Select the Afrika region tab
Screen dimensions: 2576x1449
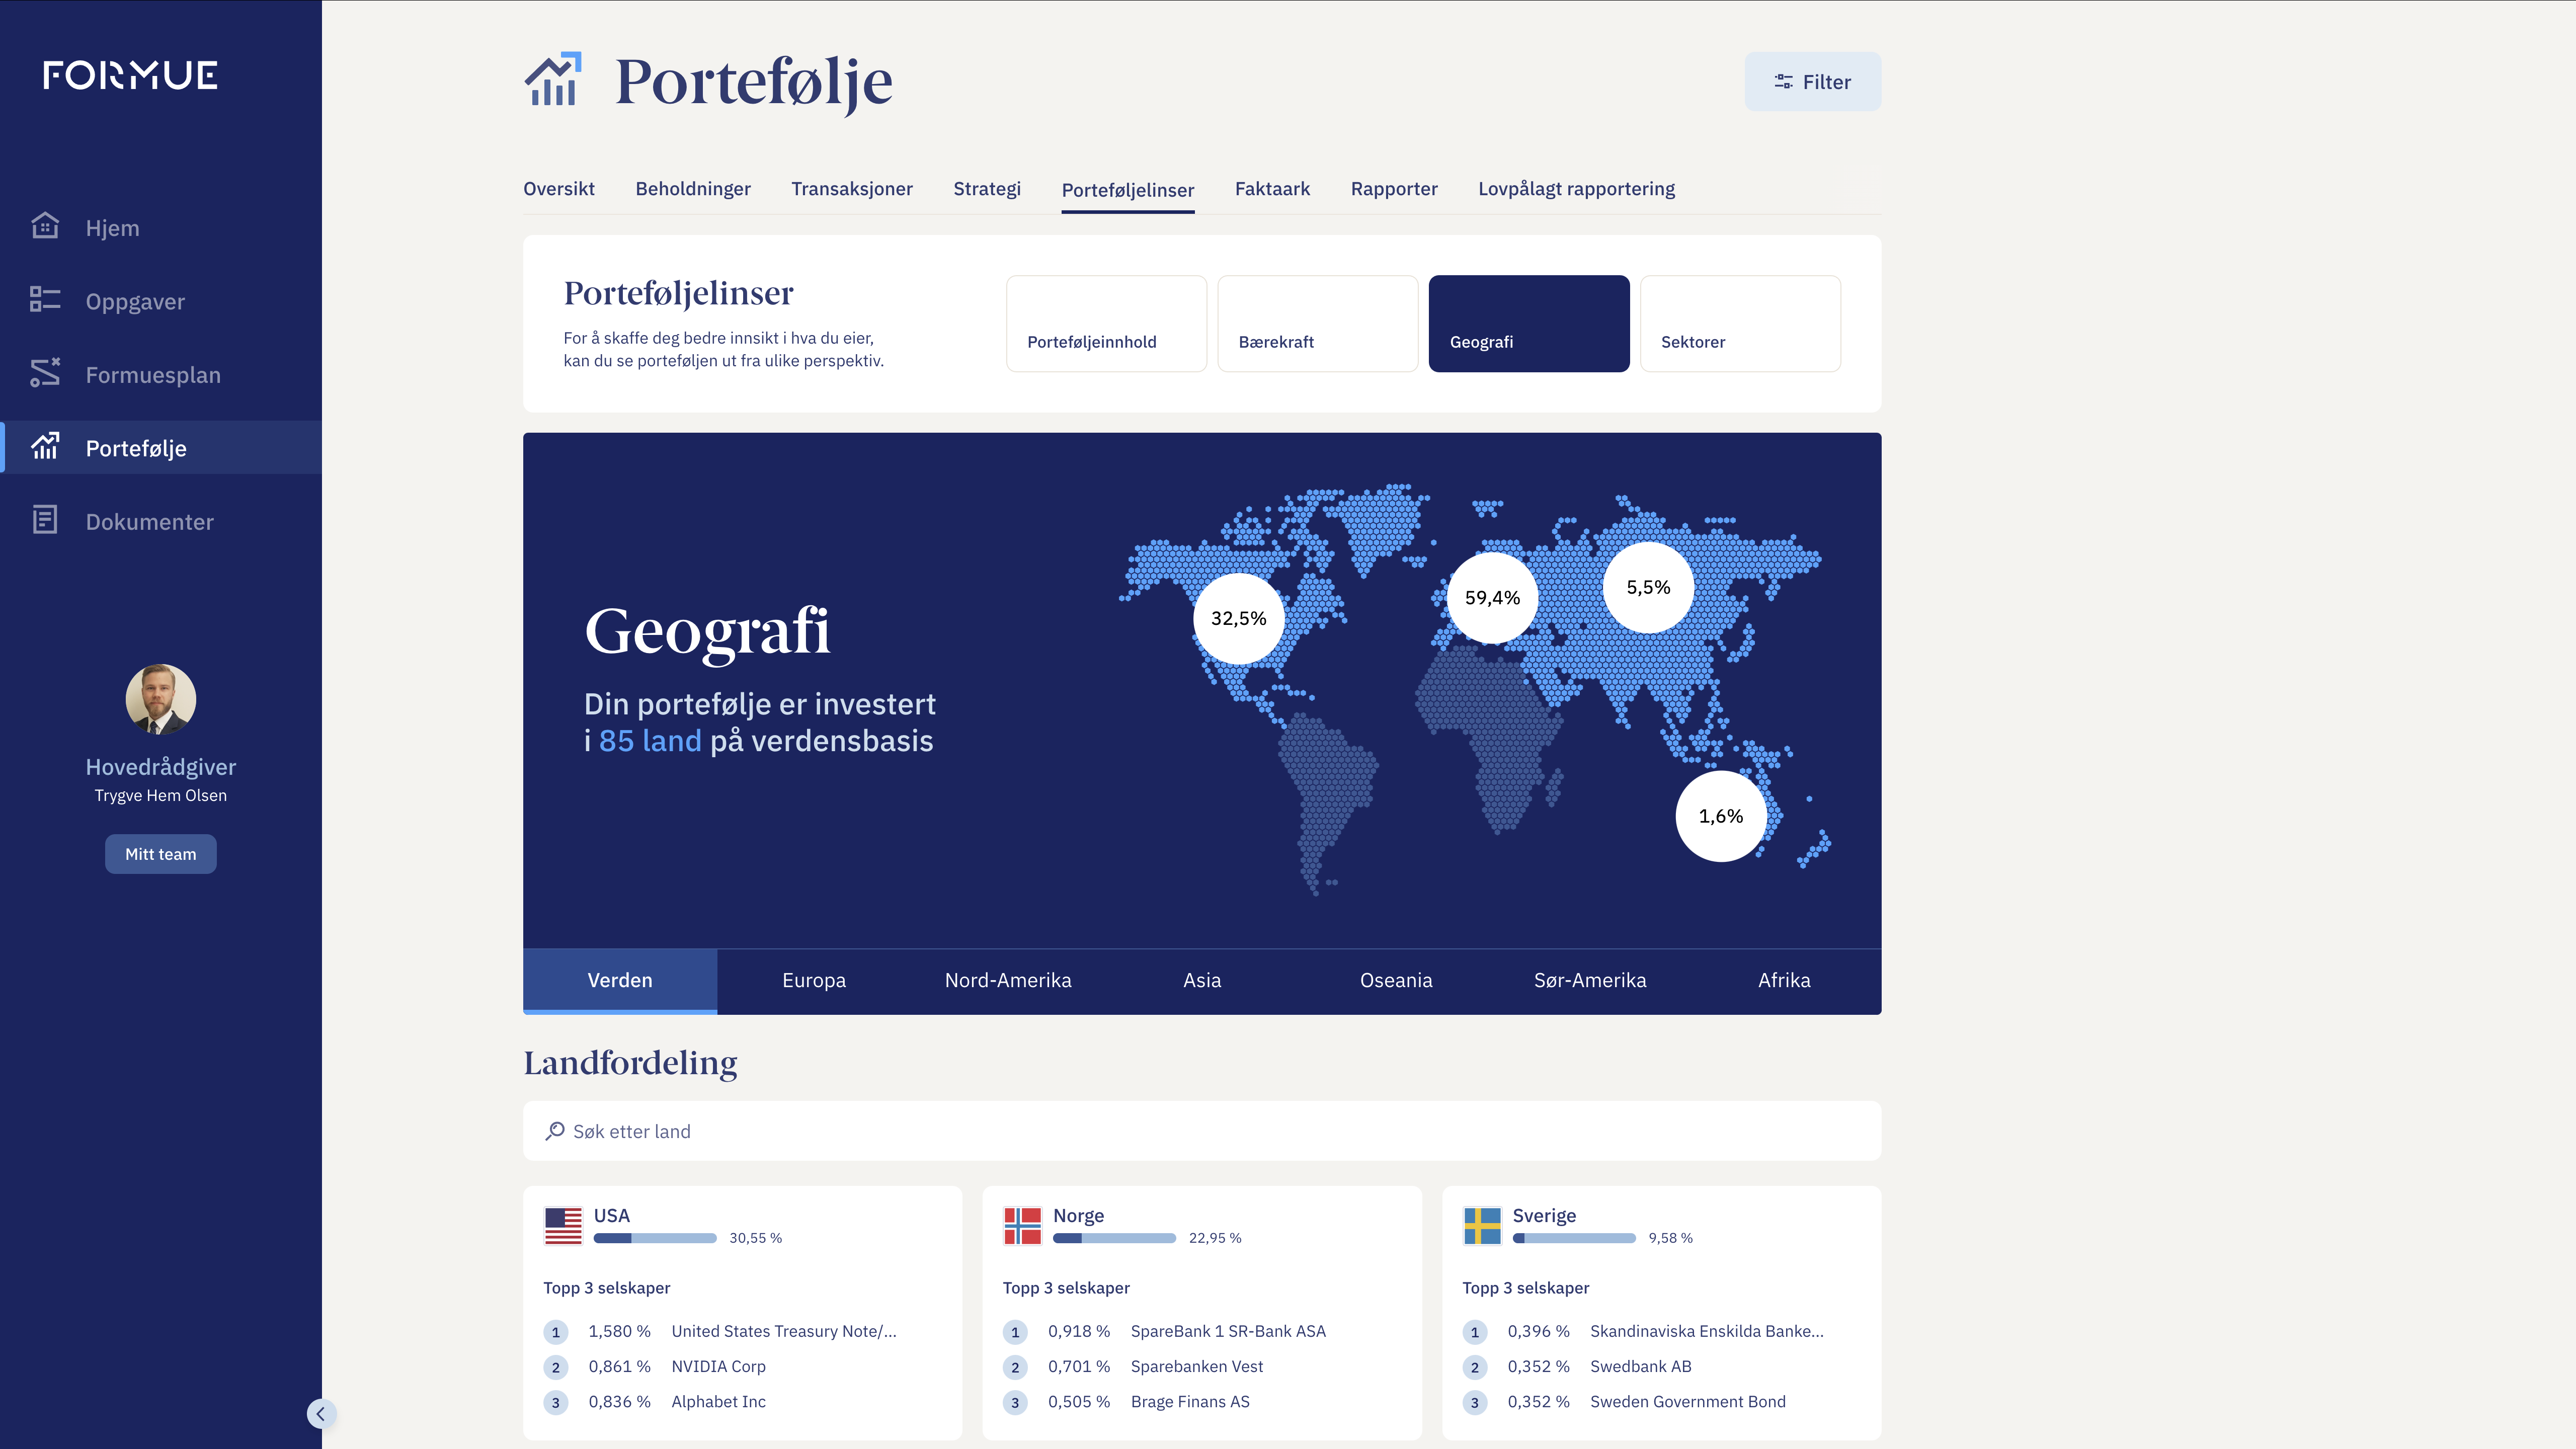[x=1784, y=981]
